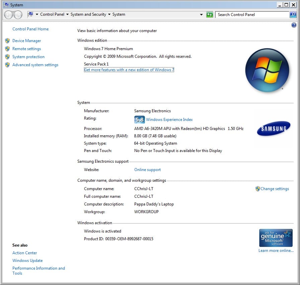Screen dimensions: 300x285
Task: Open Remote settings
Action: click(26, 49)
